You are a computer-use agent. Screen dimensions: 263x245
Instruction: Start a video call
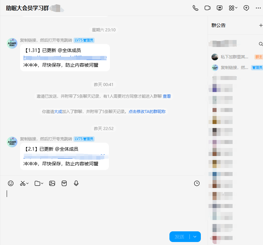[208, 8]
